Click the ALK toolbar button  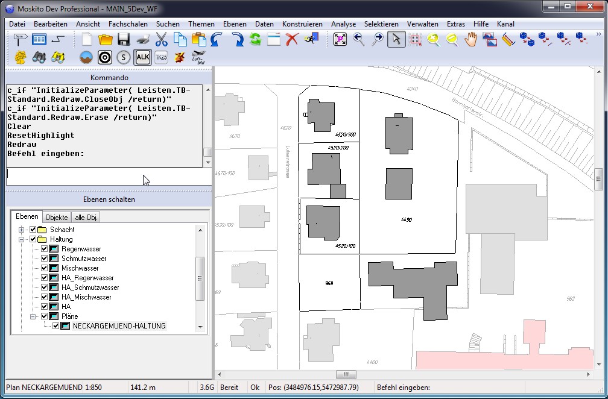click(143, 57)
